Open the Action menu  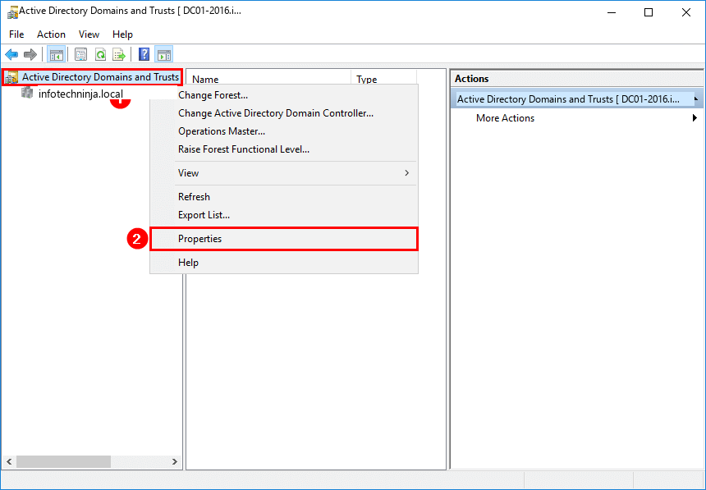point(52,34)
